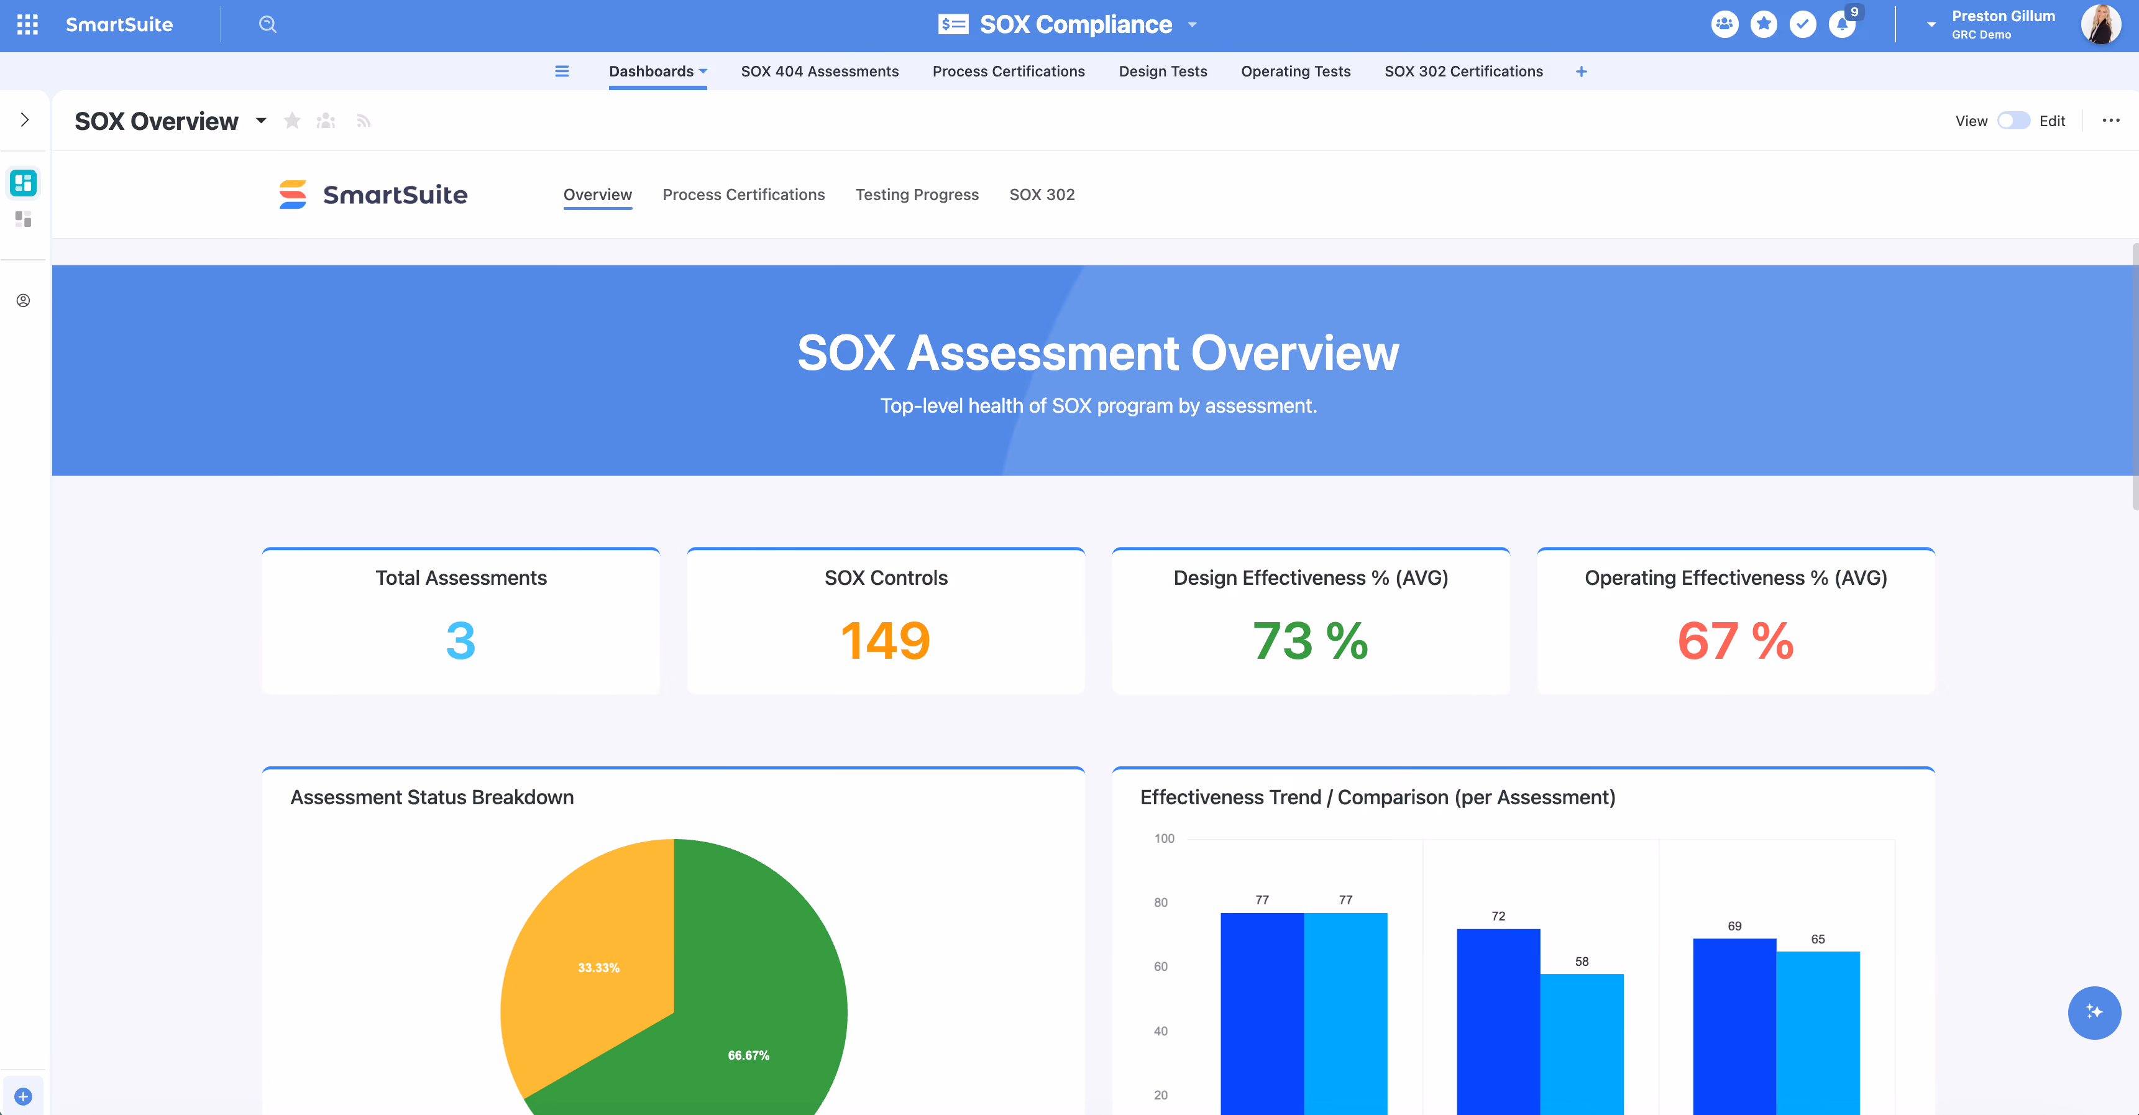This screenshot has width=2139, height=1115.
Task: Click the Total Assessments value 3
Action: click(x=461, y=640)
